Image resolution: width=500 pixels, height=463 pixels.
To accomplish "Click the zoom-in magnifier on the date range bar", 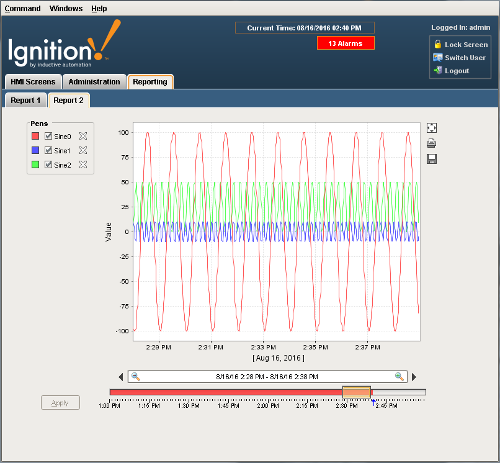I will click(399, 376).
